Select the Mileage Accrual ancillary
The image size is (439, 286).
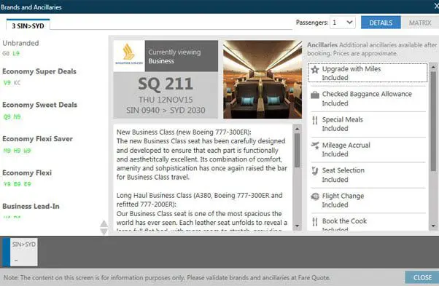coord(368,149)
